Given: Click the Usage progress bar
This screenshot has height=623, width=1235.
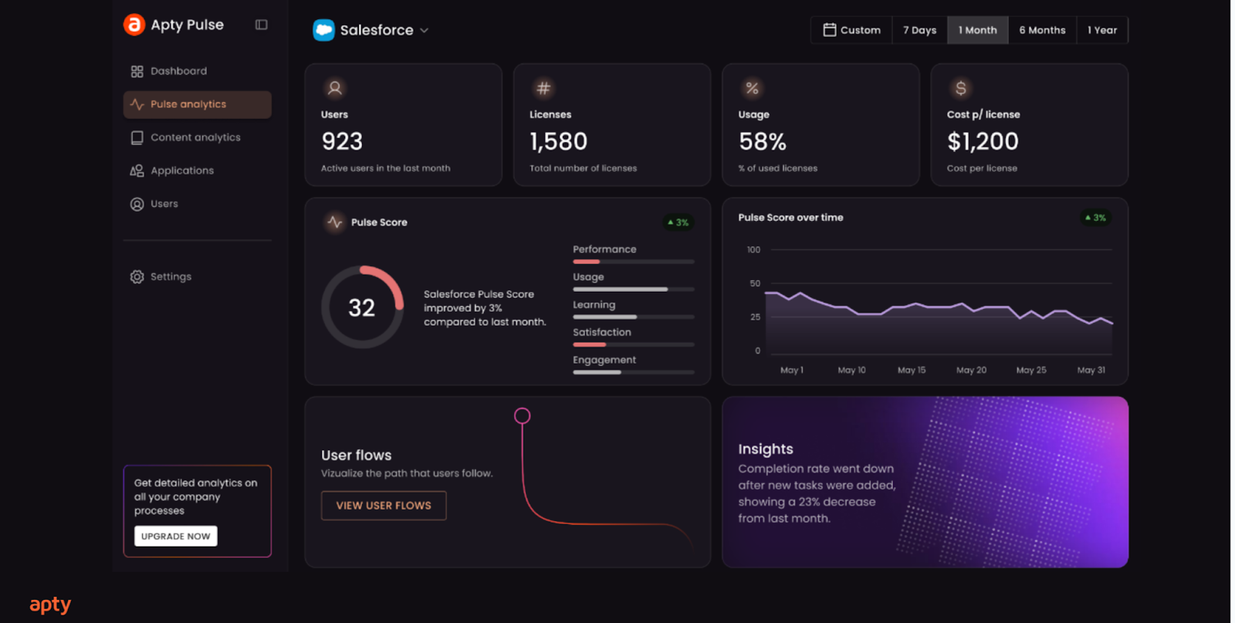Looking at the screenshot, I should 634,289.
